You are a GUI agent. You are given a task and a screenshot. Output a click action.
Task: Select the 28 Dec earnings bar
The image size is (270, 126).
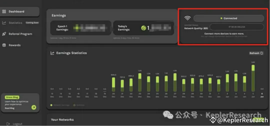pos(184,85)
